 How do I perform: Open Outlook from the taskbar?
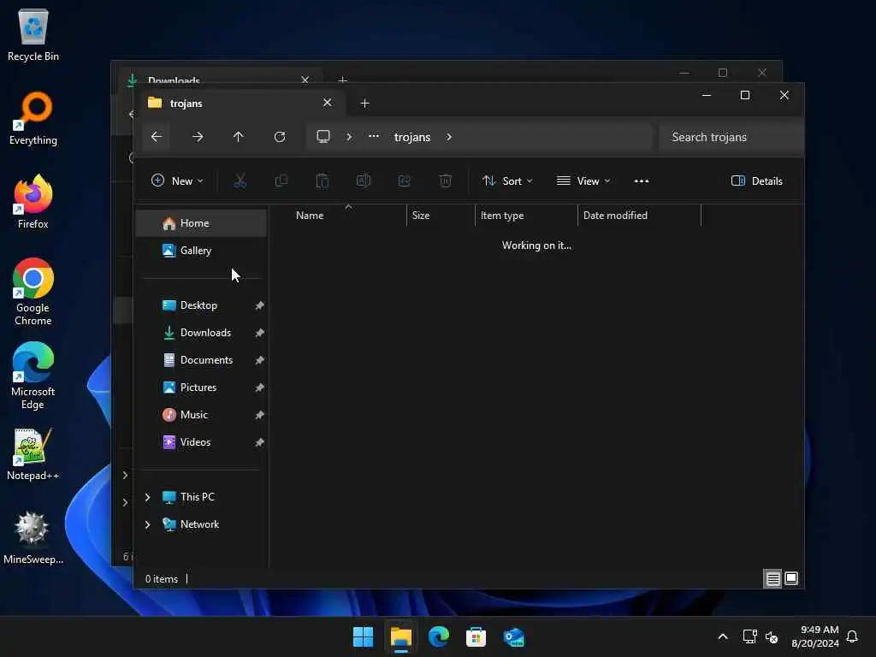(513, 636)
